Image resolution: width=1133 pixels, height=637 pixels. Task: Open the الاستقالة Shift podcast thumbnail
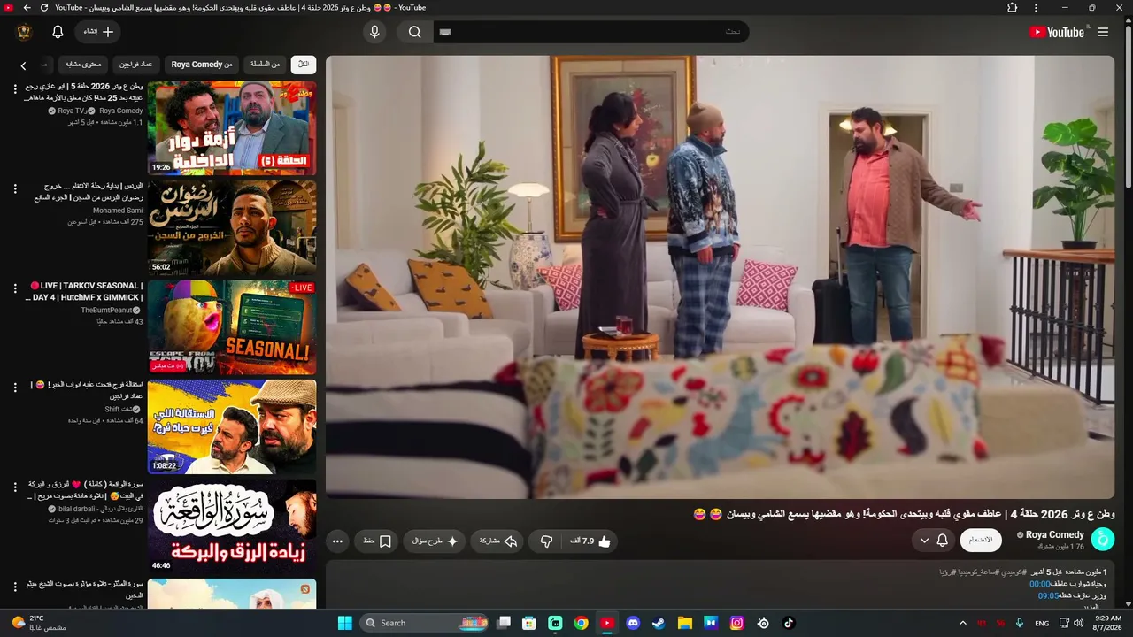point(232,426)
